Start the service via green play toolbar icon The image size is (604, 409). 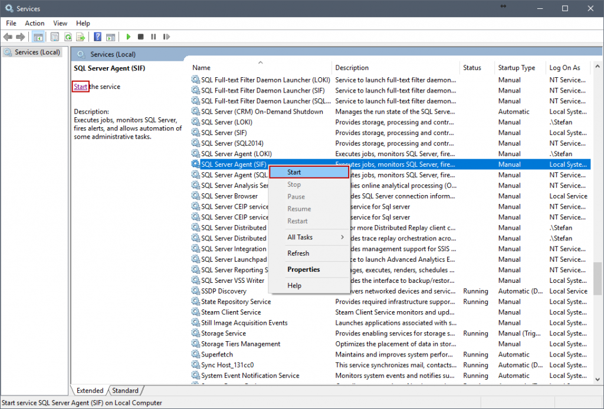click(129, 37)
